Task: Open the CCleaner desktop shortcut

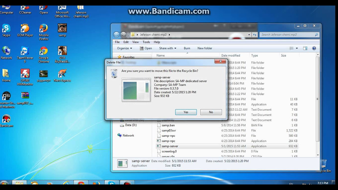Action: 25,10
